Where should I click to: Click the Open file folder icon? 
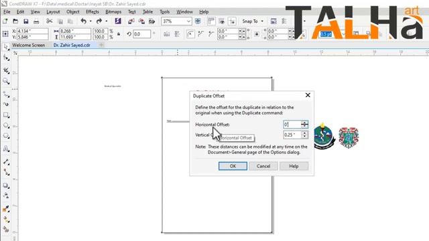(15, 21)
